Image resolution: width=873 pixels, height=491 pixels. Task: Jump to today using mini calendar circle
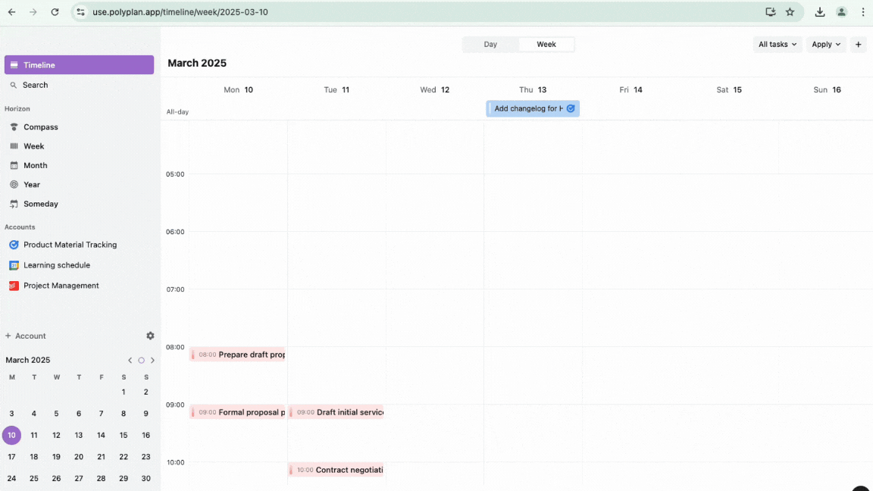pyautogui.click(x=141, y=361)
